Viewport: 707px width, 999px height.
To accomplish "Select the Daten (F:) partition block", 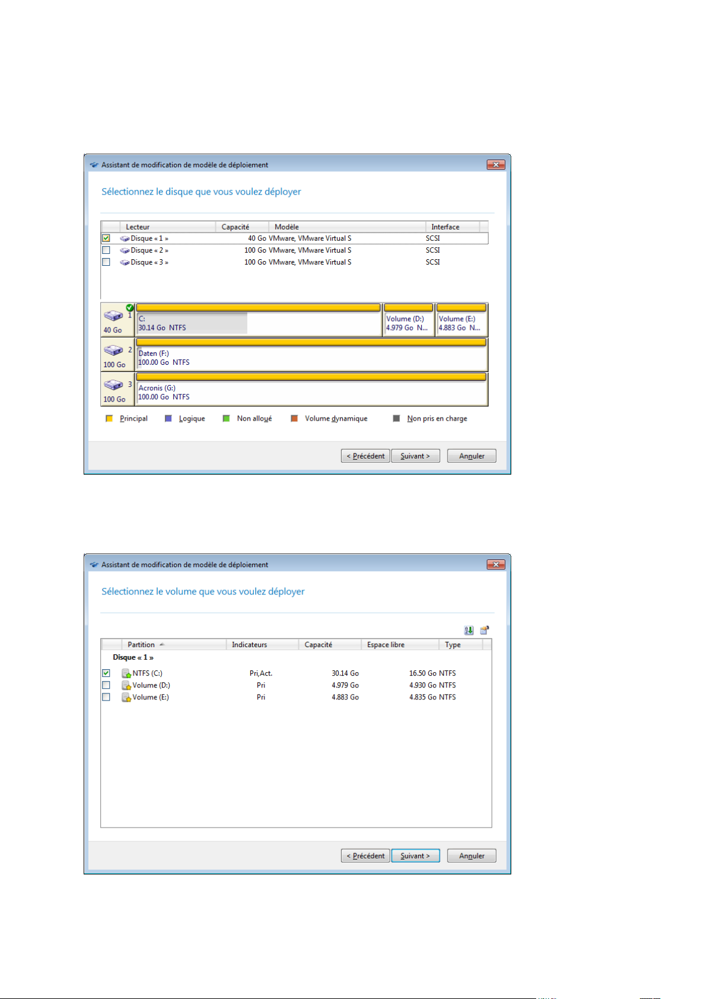I will point(311,355).
